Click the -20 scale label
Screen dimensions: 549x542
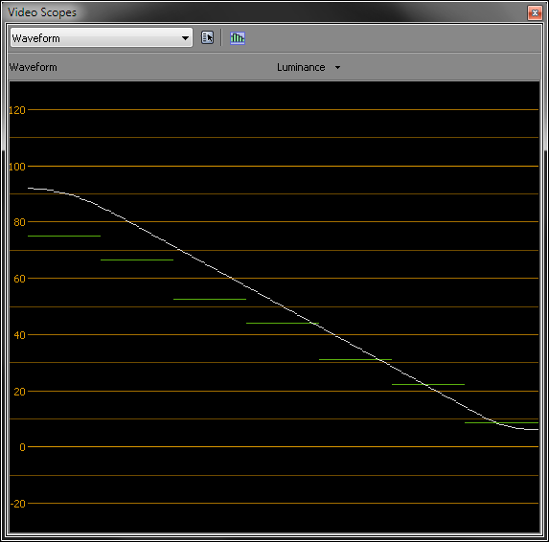coord(18,504)
